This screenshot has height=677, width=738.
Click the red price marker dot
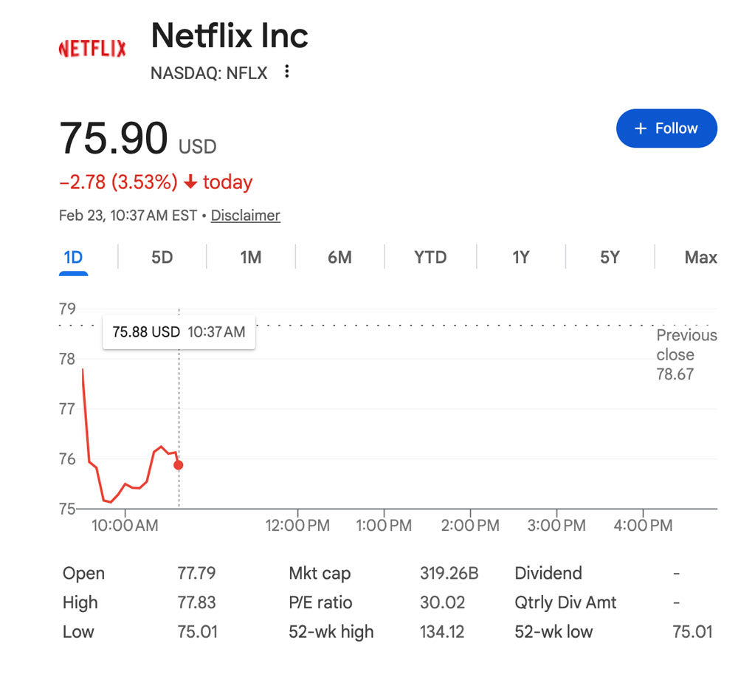178,465
